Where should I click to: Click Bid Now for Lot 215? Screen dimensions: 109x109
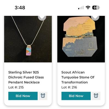click(23, 96)
